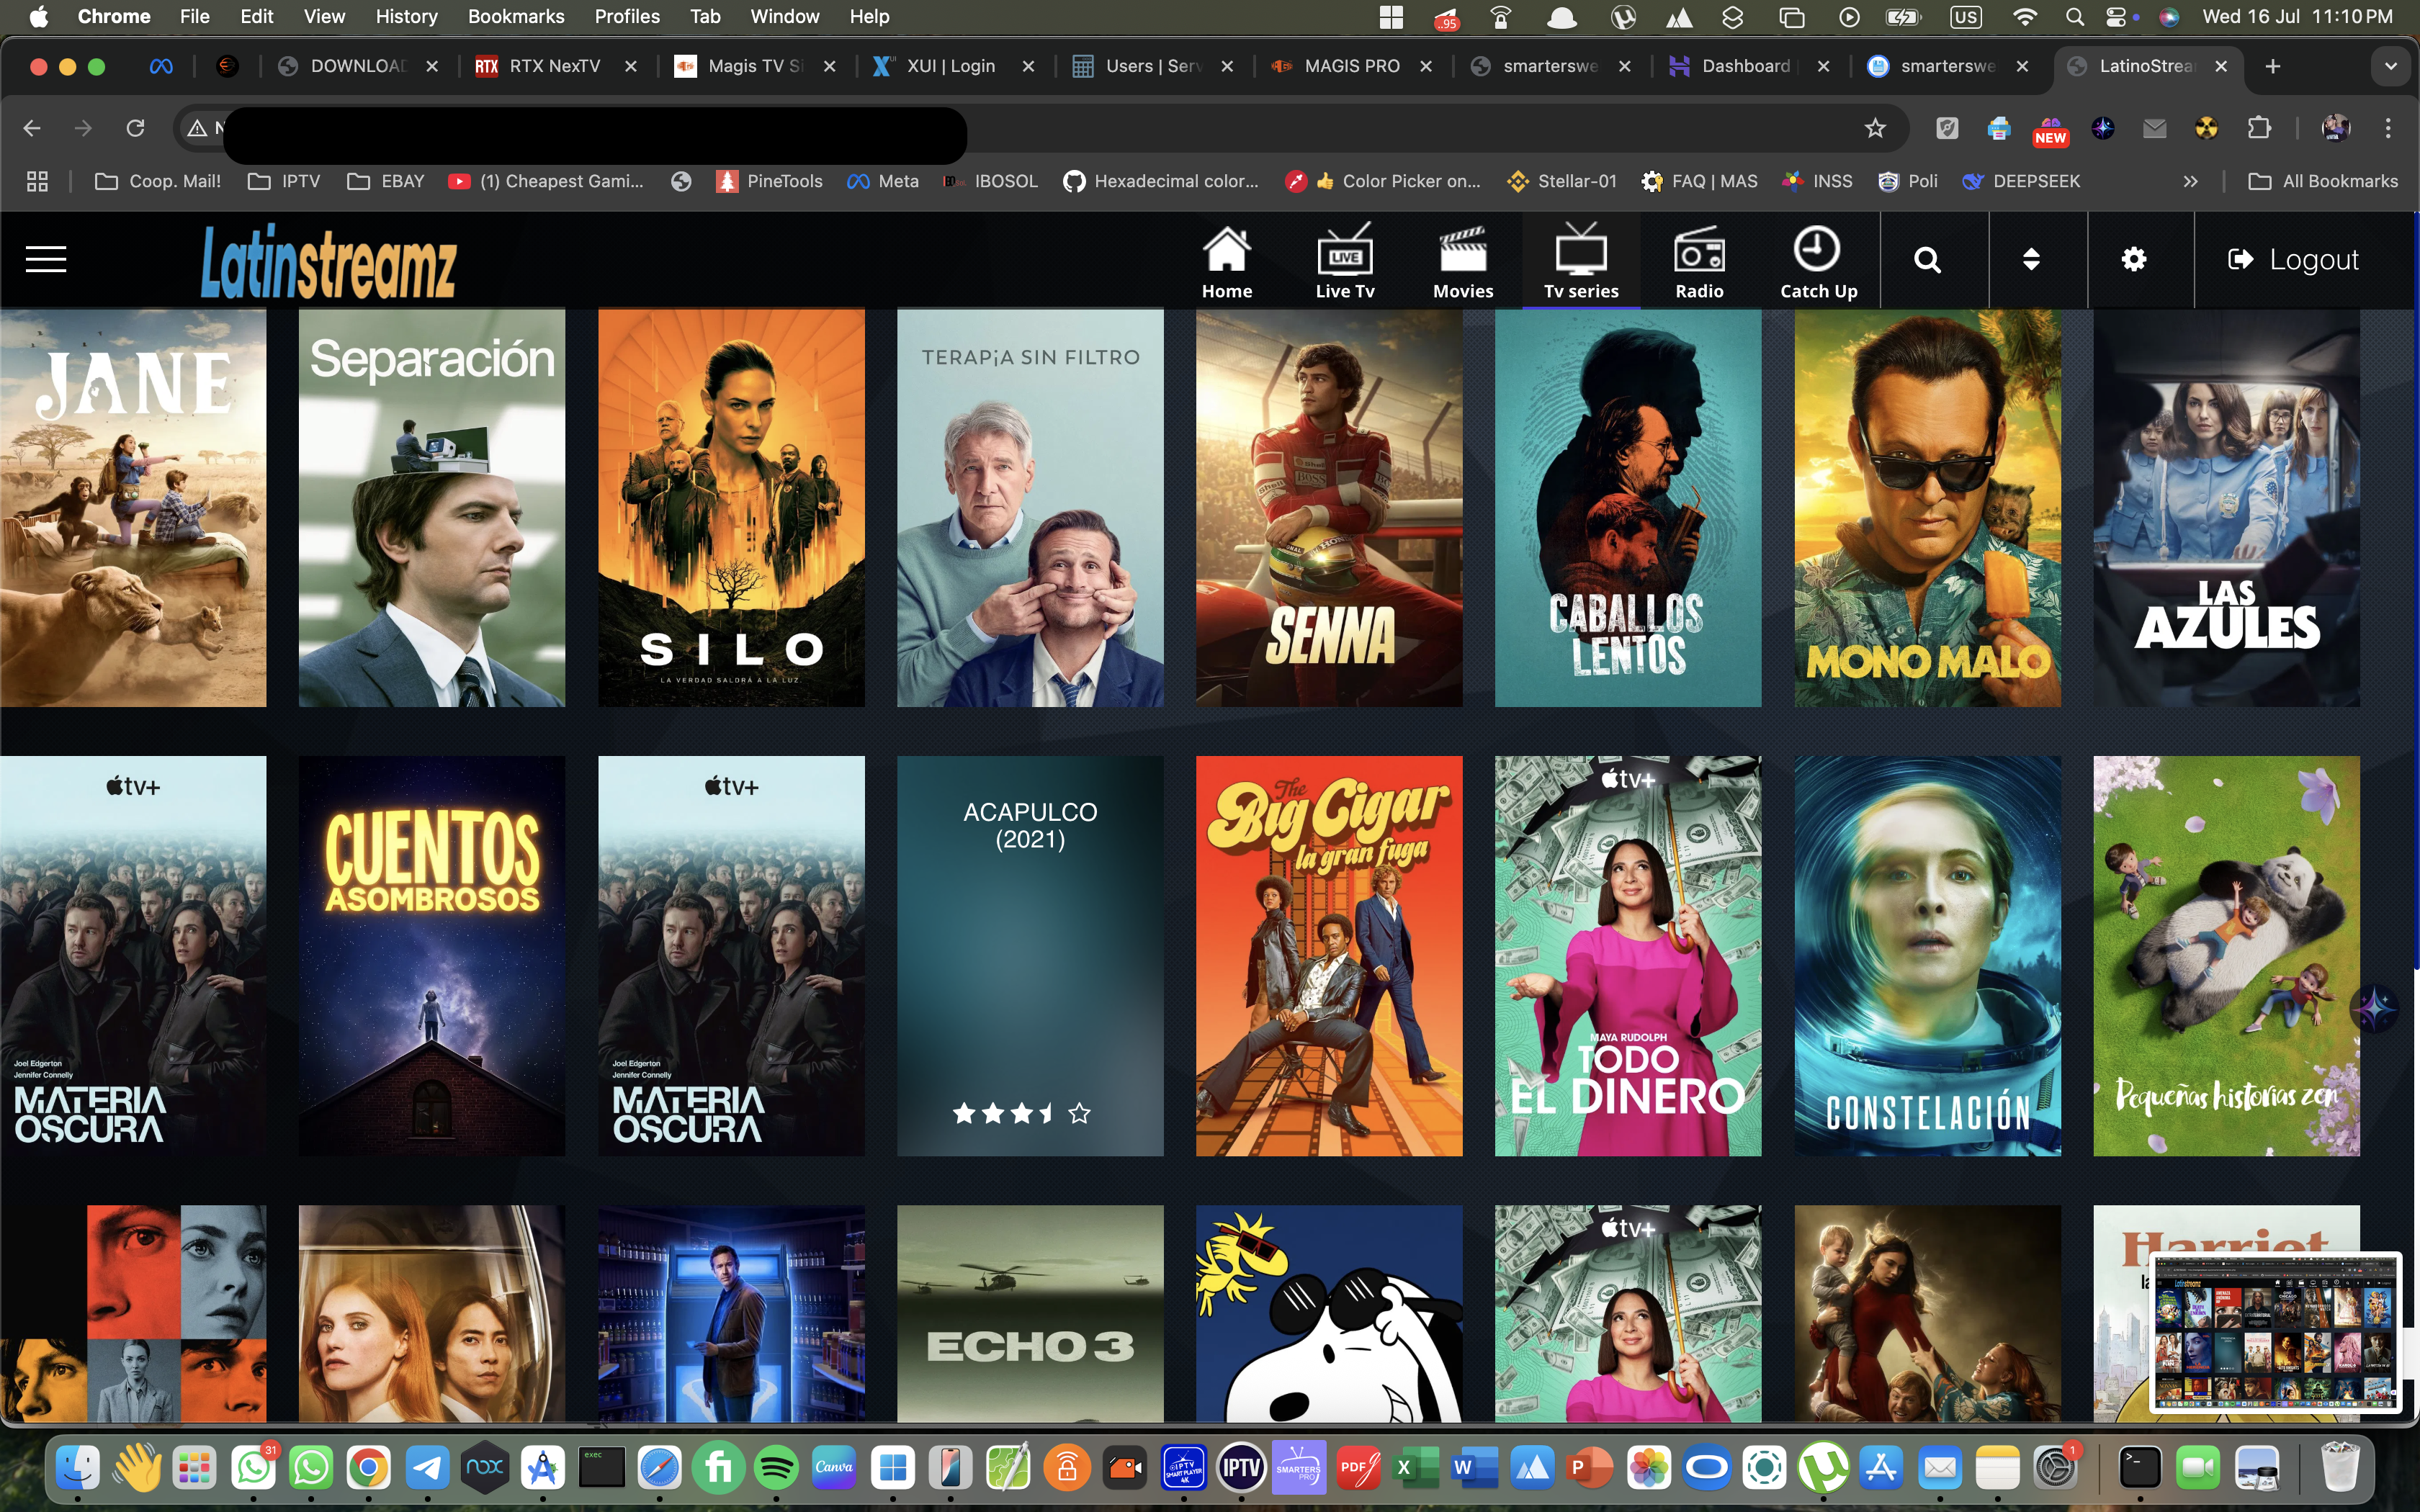Toggle the bookmark star in the address bar

point(1874,128)
